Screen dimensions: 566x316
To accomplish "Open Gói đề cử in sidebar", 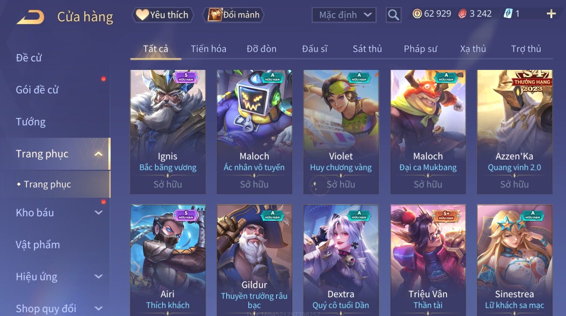I will 37,90.
